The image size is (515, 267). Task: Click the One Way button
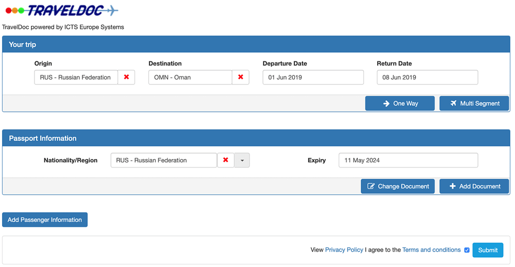[400, 104]
